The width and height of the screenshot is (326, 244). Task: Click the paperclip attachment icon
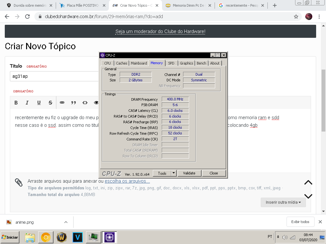(x=19, y=182)
